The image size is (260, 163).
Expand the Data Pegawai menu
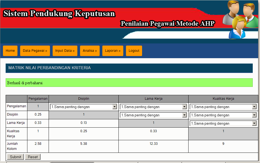35,51
